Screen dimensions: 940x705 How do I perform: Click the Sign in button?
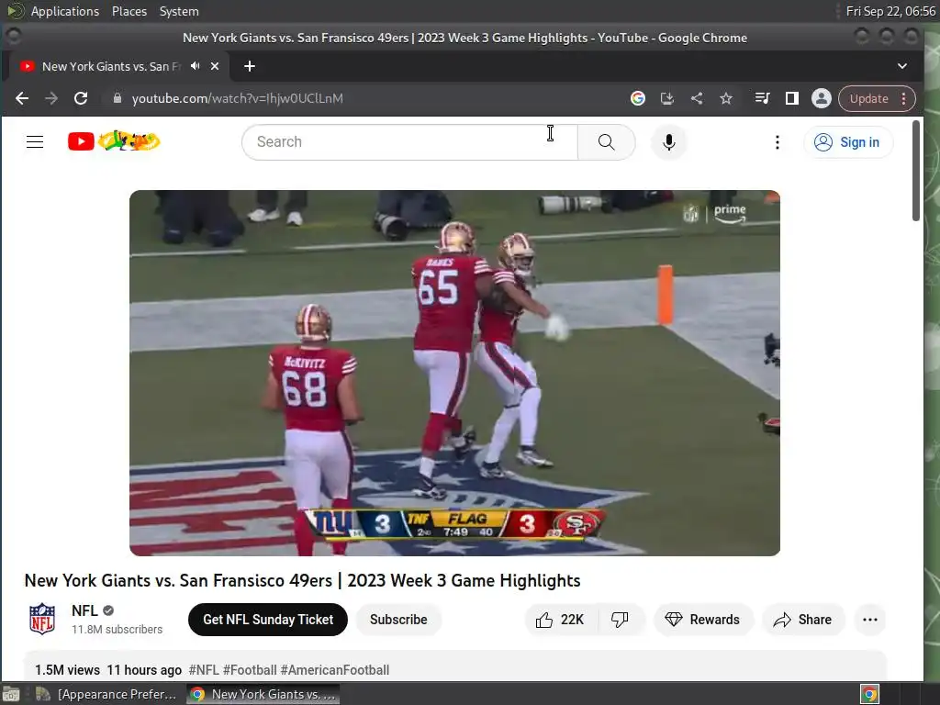click(x=848, y=142)
